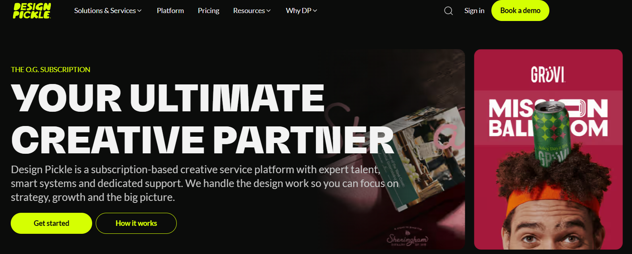632x254 pixels.
Task: Select the GRUVI Mission Ballroom card
Action: coord(548,149)
